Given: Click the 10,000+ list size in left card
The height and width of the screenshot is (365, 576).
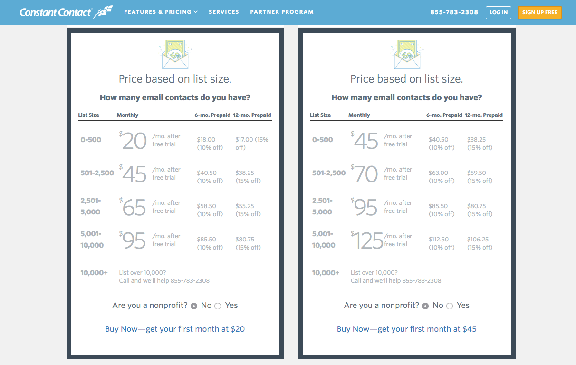Looking at the screenshot, I should (x=94, y=273).
